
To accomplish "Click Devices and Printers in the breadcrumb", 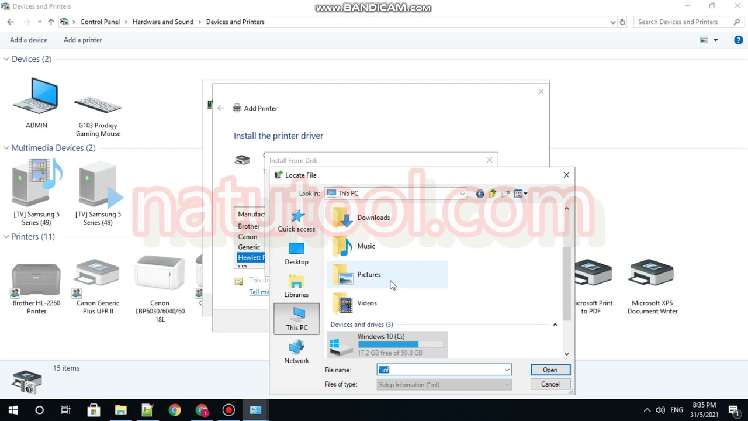I will coord(236,22).
